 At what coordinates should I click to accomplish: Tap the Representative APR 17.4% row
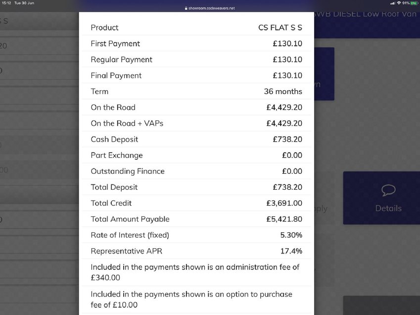(196, 251)
